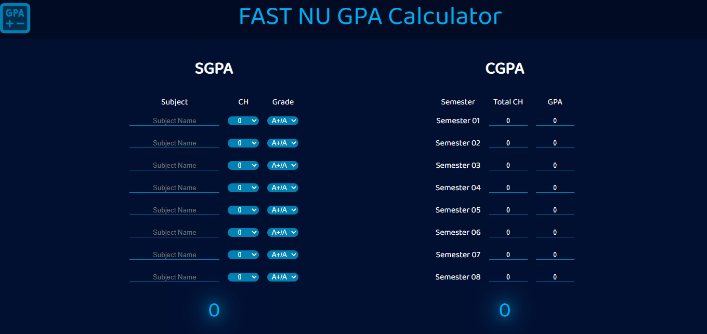Open the CH dropdown on the sixth subject row
The height and width of the screenshot is (334, 707).
point(243,232)
